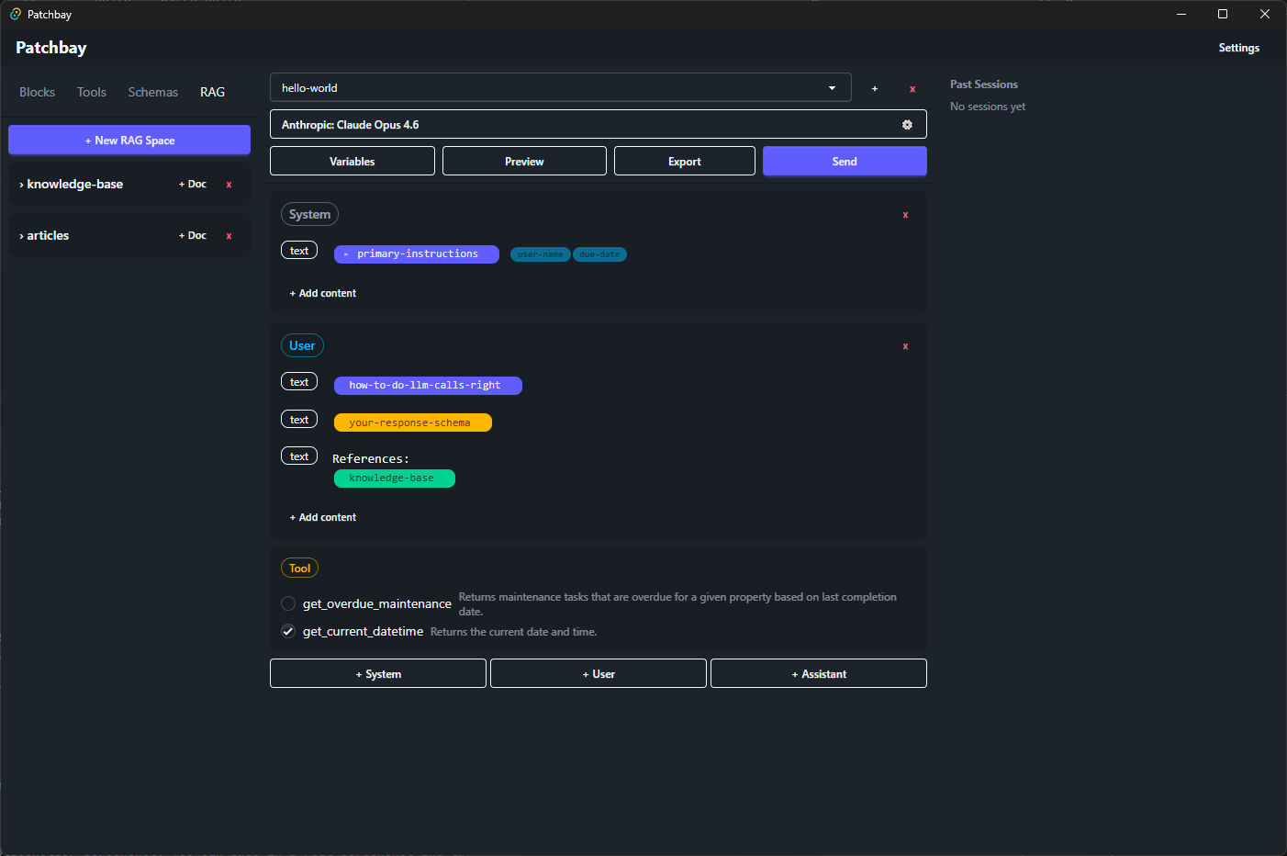Uncheck the get_current_datetime tool
Screen dimensions: 1287x856
pos(288,631)
